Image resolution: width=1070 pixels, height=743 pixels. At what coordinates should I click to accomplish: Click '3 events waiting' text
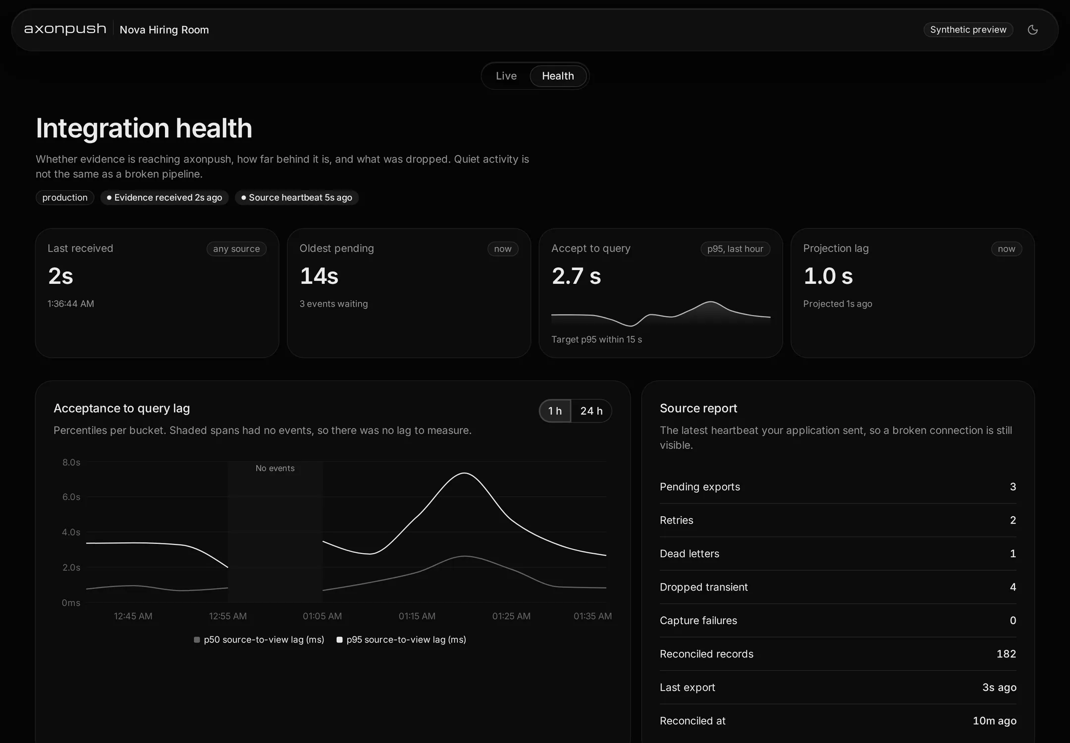(333, 304)
